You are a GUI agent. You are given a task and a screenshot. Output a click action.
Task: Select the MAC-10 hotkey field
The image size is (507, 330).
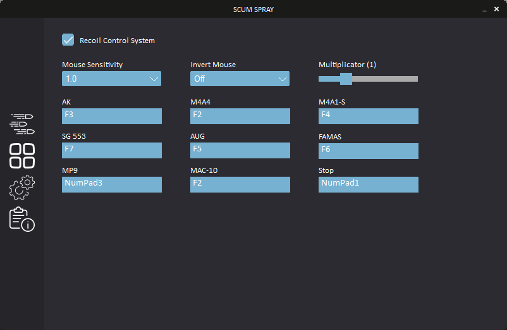[240, 184]
